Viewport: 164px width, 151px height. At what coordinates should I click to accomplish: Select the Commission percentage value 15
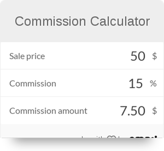point(136,83)
